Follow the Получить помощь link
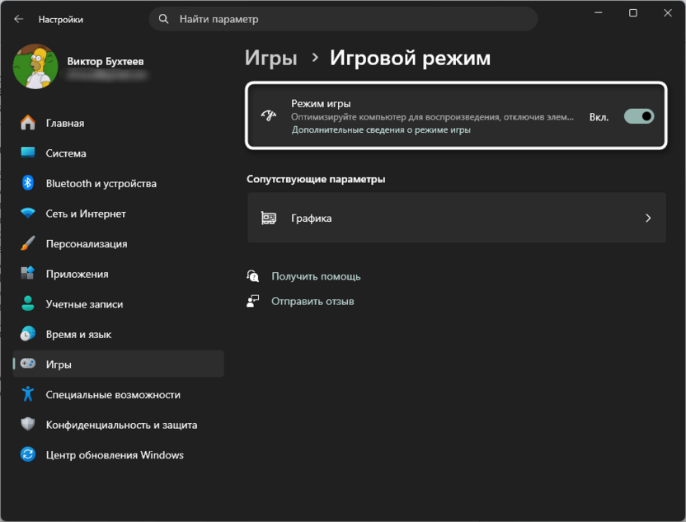Screen dimensions: 686x522 point(316,276)
